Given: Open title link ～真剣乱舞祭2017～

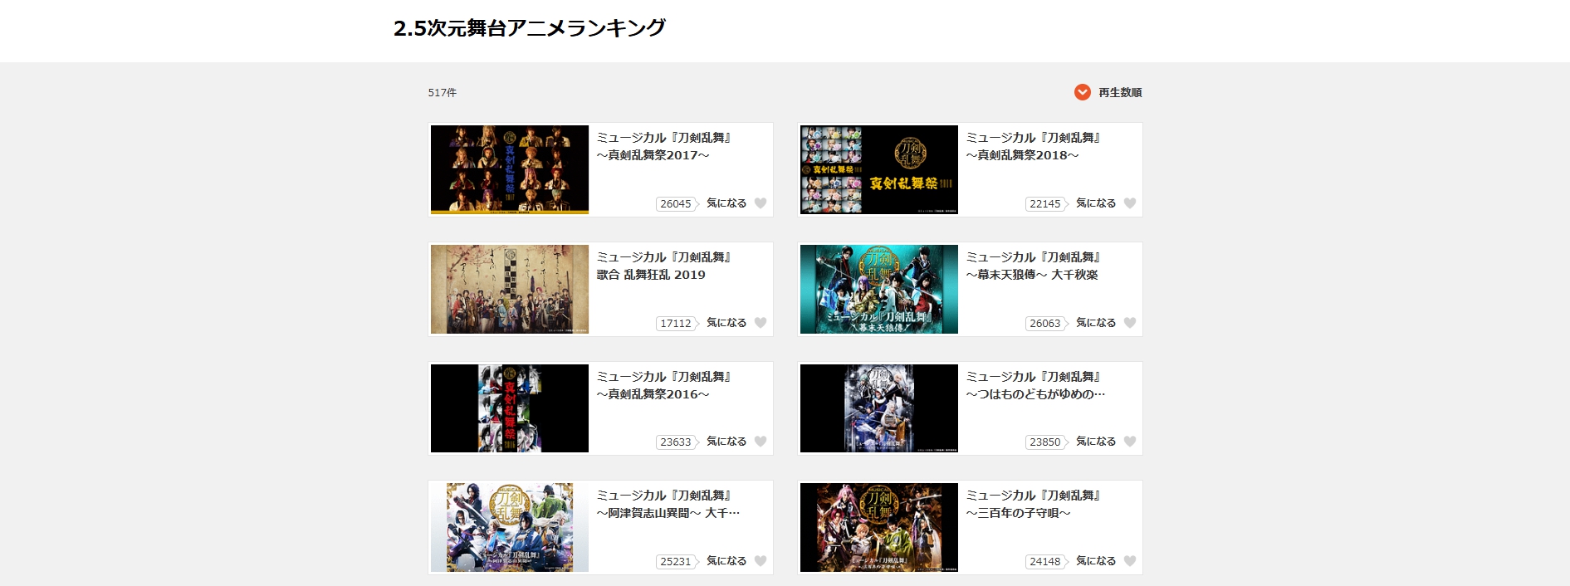Looking at the screenshot, I should pyautogui.click(x=653, y=155).
